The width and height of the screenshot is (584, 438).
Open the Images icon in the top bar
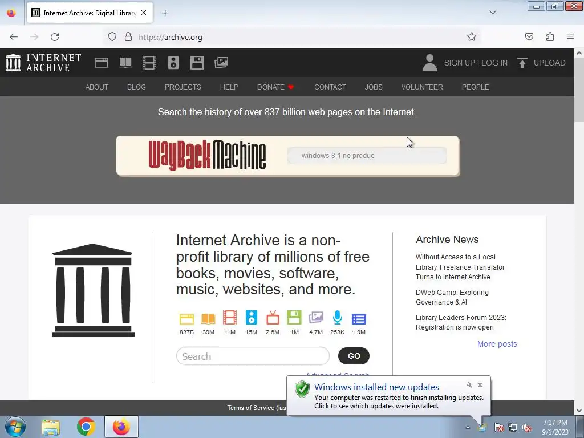coord(221,63)
